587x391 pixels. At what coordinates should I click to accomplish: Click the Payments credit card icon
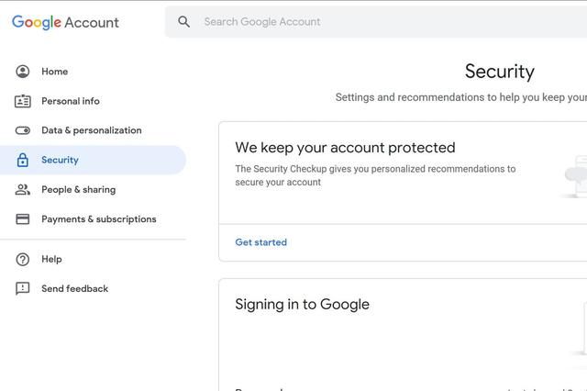(x=23, y=219)
